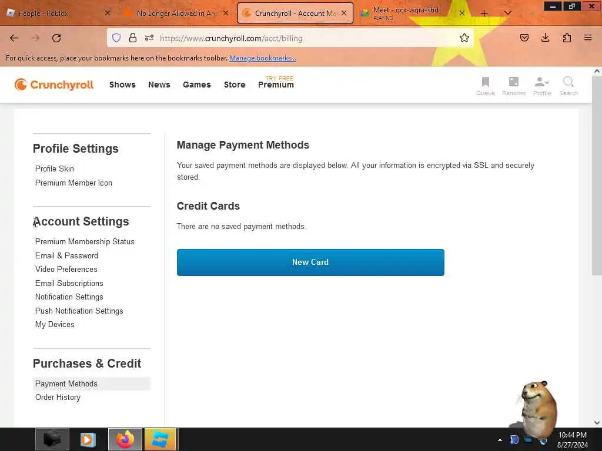Screen dimensions: 602x451
Task: Expand the list all tabs chevron
Action: pos(507,14)
